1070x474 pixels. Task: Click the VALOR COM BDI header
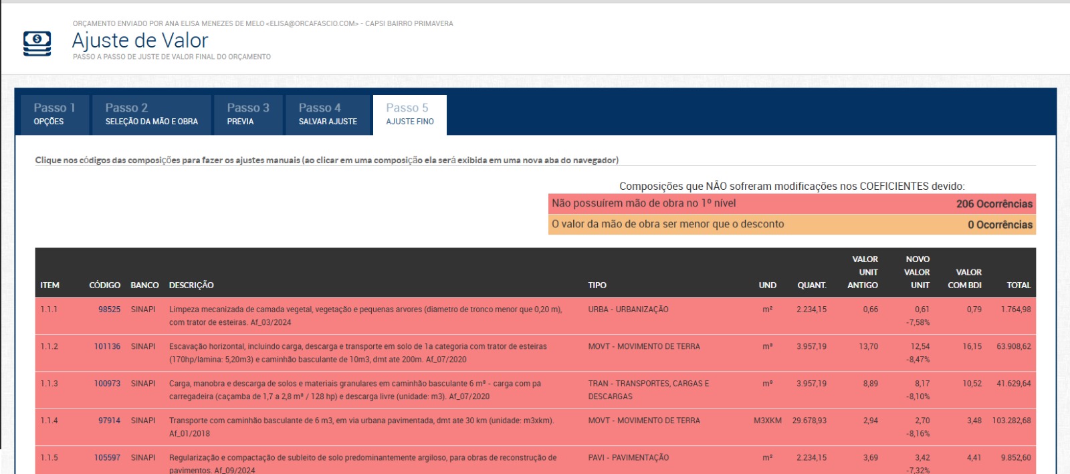click(x=965, y=279)
